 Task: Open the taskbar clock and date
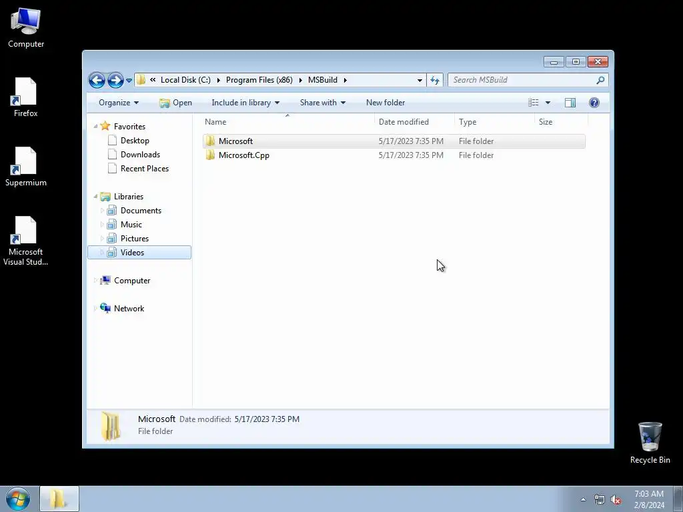click(649, 499)
